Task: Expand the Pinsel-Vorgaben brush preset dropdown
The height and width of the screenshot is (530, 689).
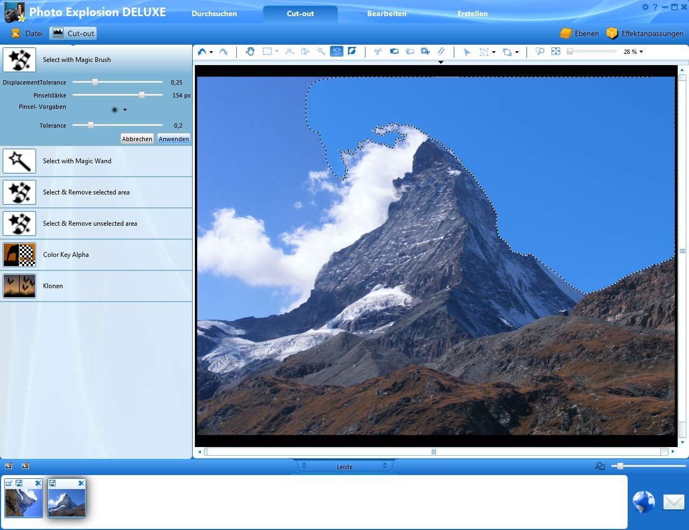Action: click(x=125, y=110)
